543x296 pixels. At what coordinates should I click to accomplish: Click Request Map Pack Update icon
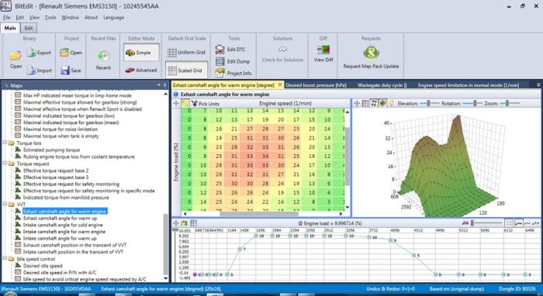click(371, 53)
